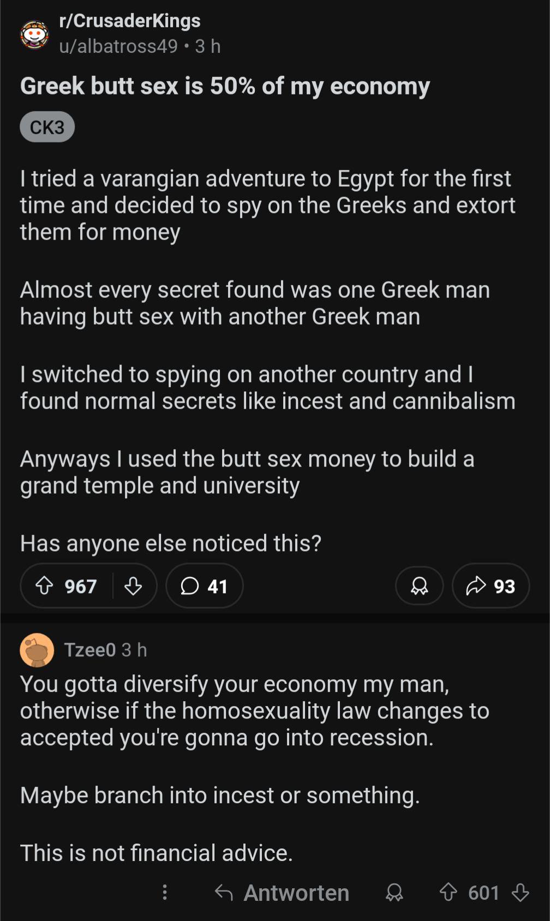Upvote the post with 967 votes
Viewport: 550px width, 921px height.
point(45,586)
